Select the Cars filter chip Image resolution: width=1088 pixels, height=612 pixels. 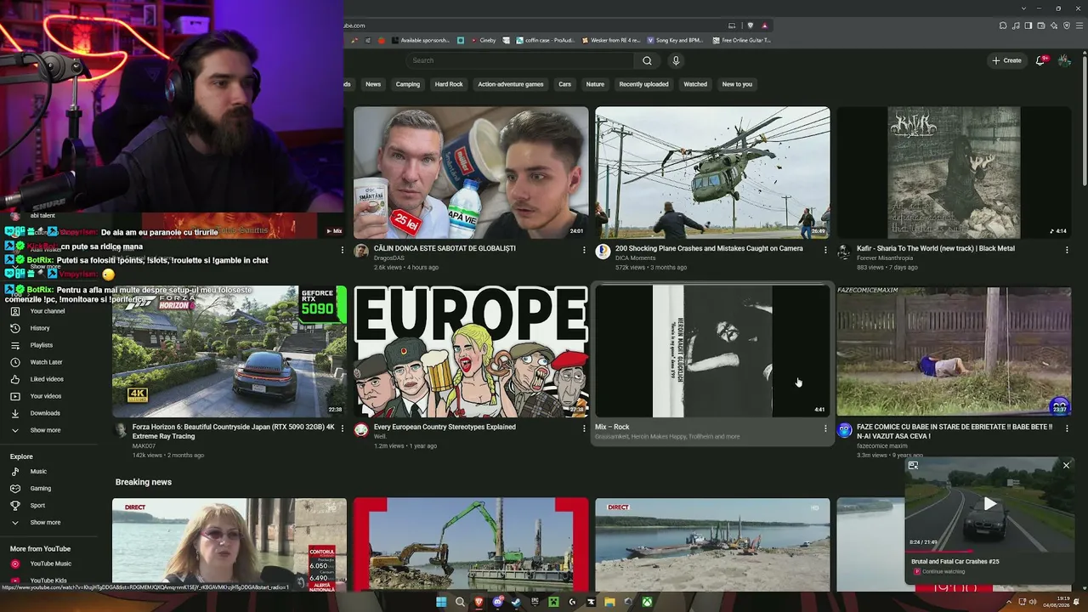(x=564, y=84)
